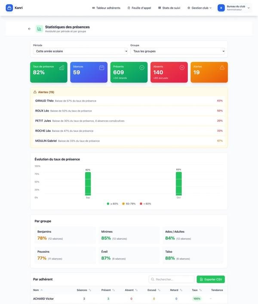Select the Éveil group card
This screenshot has height=304, width=258.
click(x=129, y=255)
